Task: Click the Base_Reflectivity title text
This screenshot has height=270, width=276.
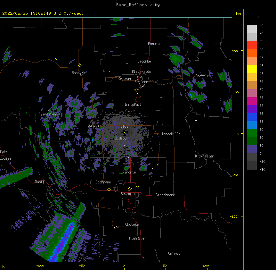Action: [138, 5]
